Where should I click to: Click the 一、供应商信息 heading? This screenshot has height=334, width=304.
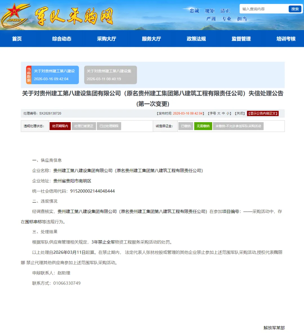47,160
